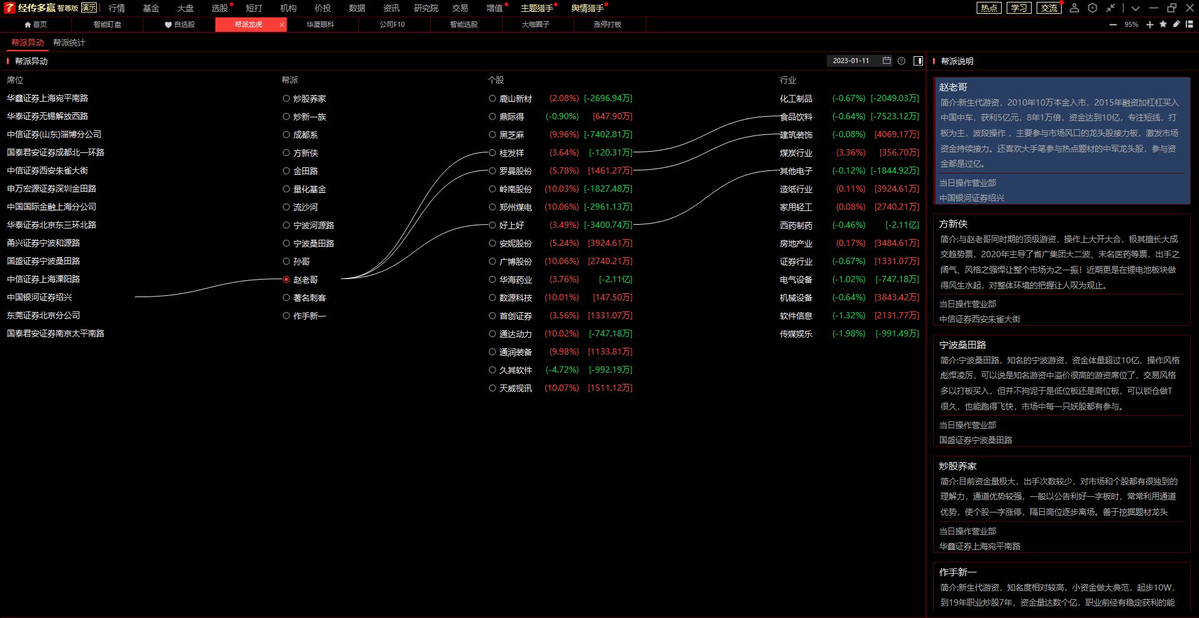The height and width of the screenshot is (618, 1199).
Task: Open the 赵老哥 description card
Action: (x=1062, y=141)
